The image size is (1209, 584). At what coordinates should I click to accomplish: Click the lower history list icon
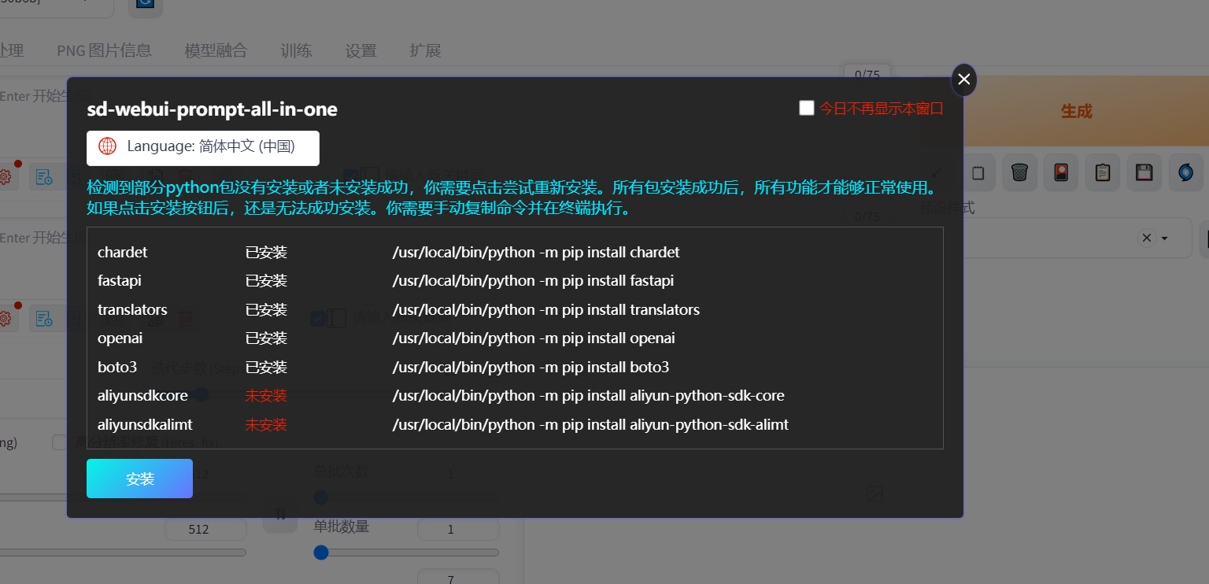pyautogui.click(x=44, y=319)
